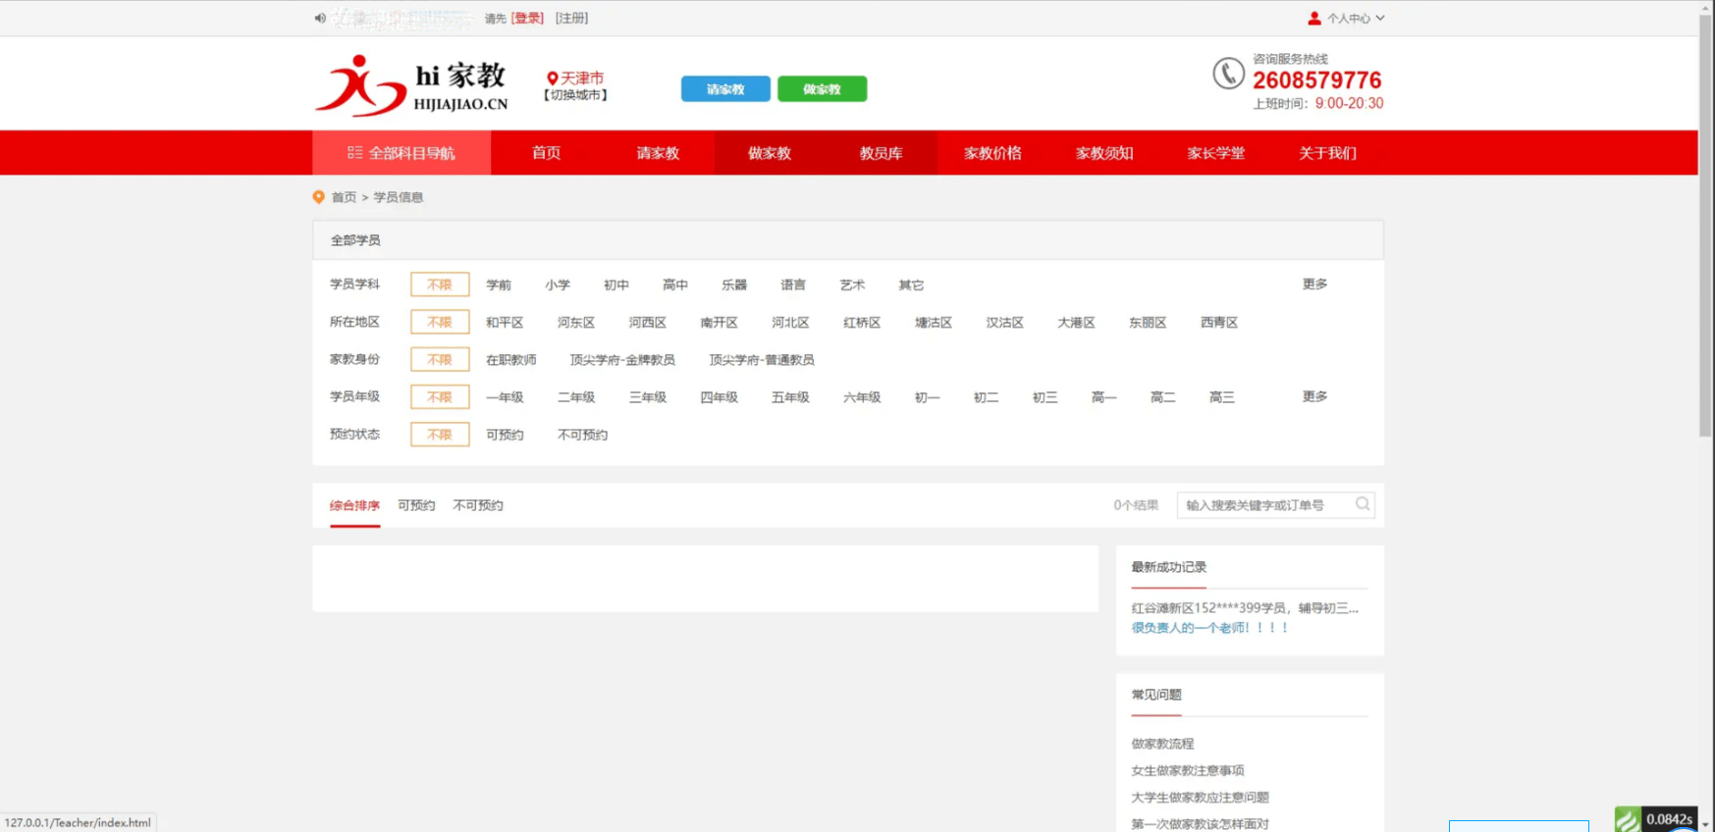Go to 首页 in the red navigation bar
1715x832 pixels.
point(547,153)
